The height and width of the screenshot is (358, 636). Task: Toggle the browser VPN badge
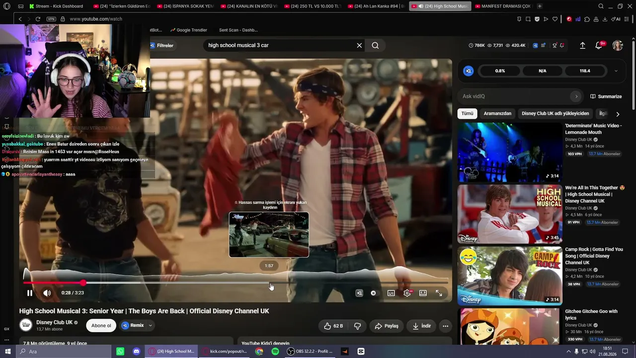point(51,19)
